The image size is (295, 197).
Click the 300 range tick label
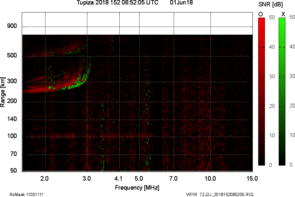(12, 81)
